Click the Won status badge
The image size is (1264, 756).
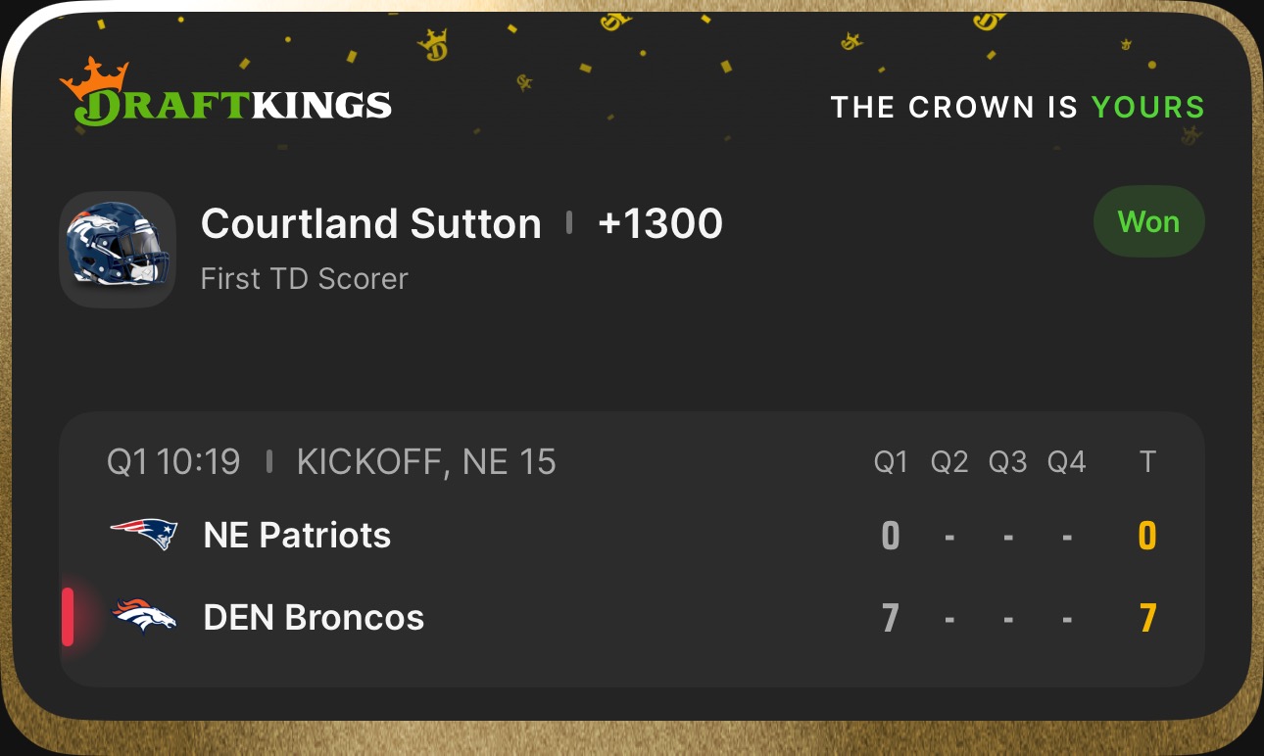tap(1148, 222)
